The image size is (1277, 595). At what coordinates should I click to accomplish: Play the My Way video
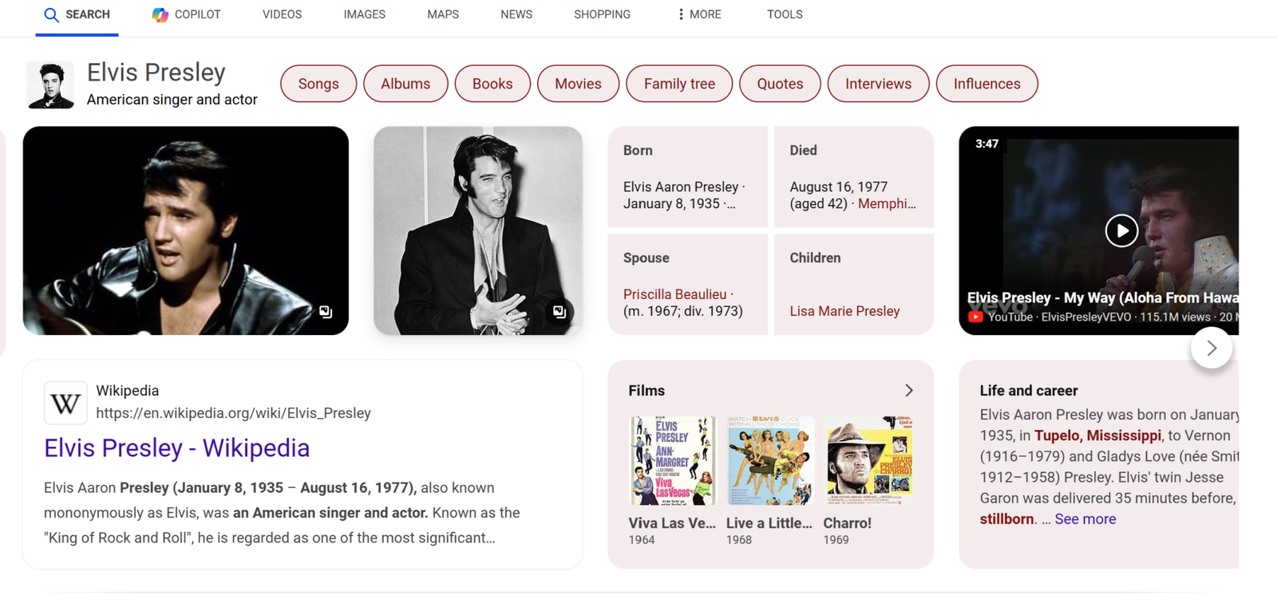(x=1121, y=231)
